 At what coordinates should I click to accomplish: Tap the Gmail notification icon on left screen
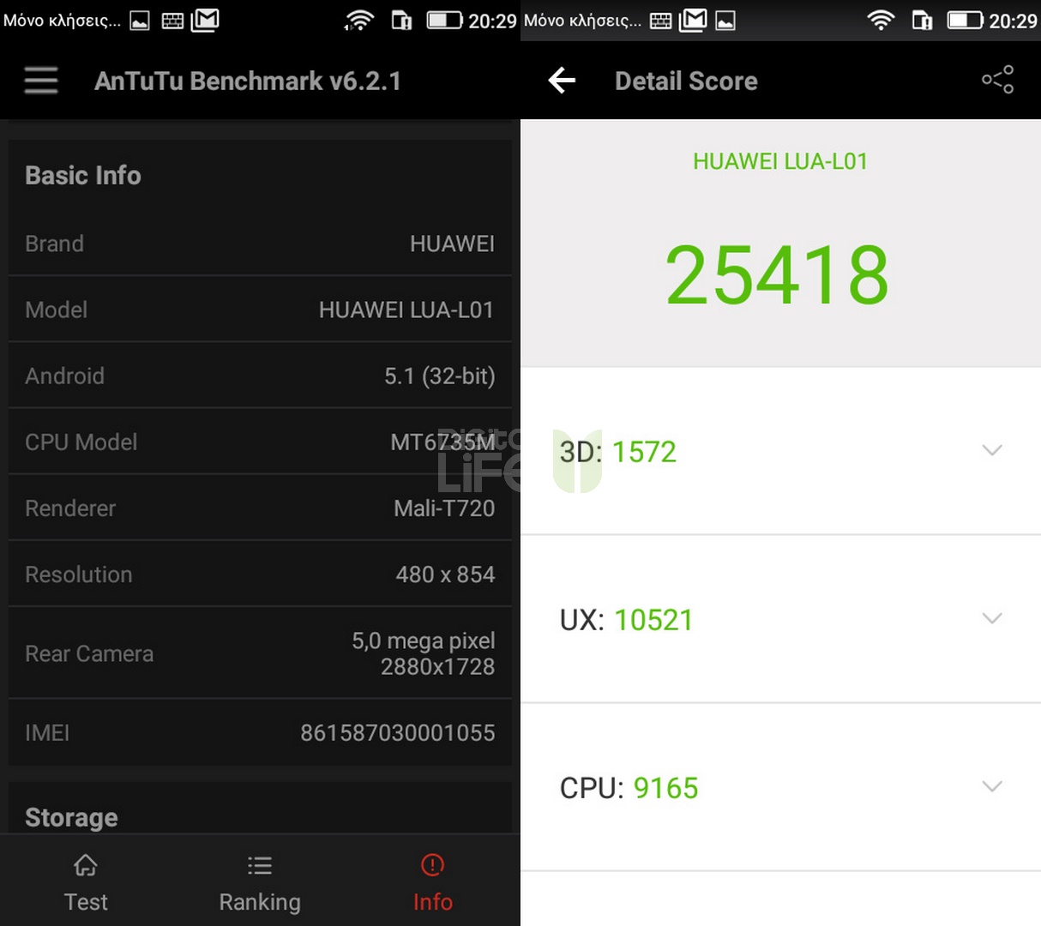pyautogui.click(x=205, y=20)
